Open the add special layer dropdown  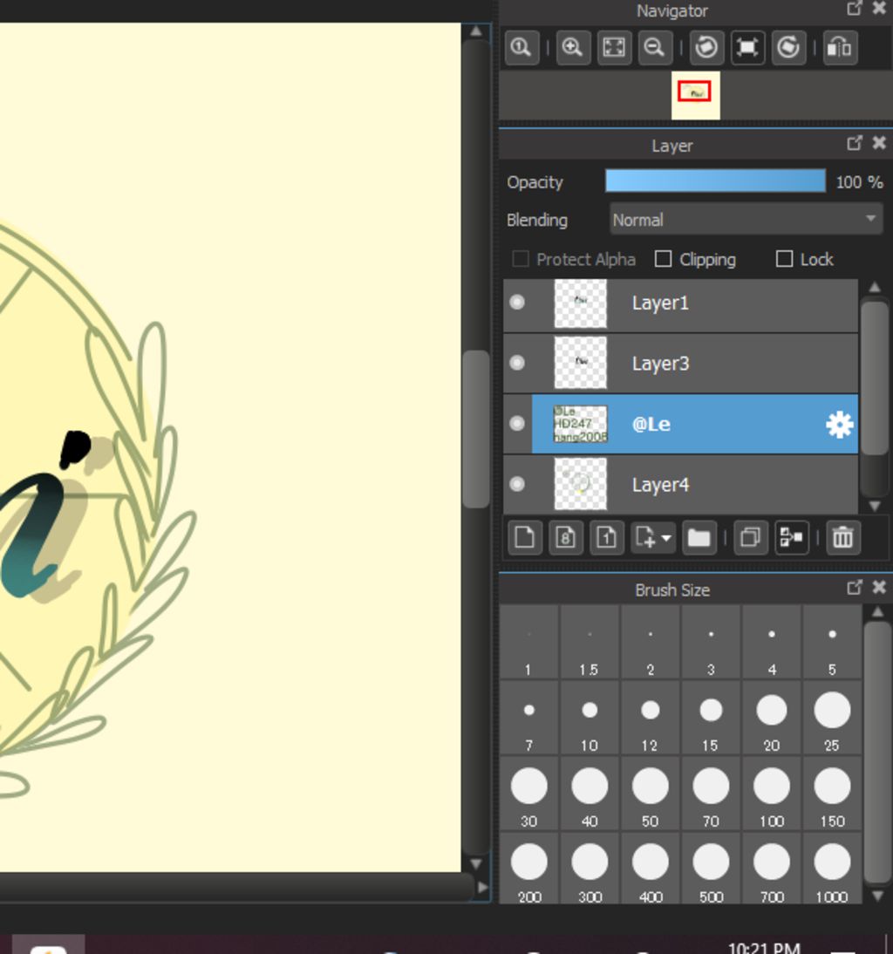click(x=653, y=538)
